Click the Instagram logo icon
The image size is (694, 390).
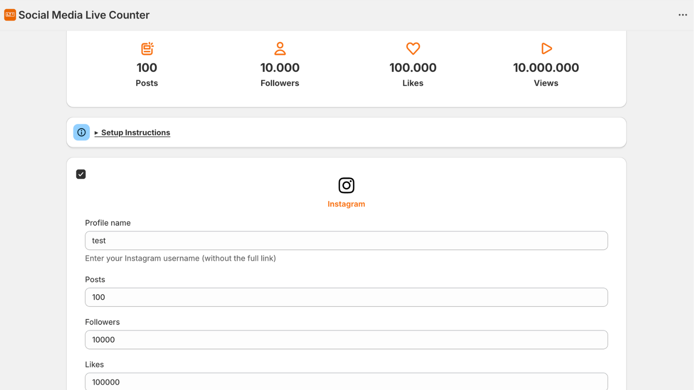coord(346,185)
